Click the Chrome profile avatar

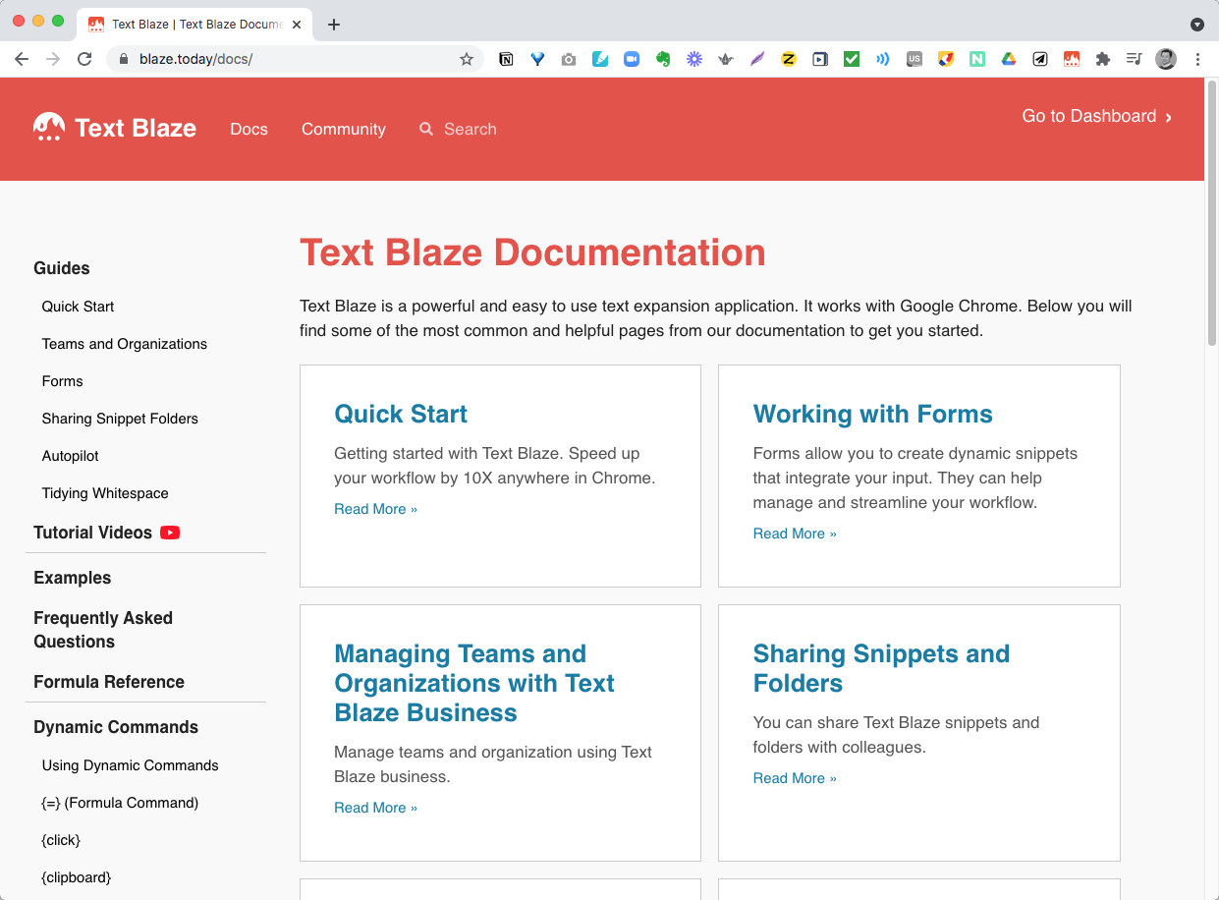tap(1166, 59)
